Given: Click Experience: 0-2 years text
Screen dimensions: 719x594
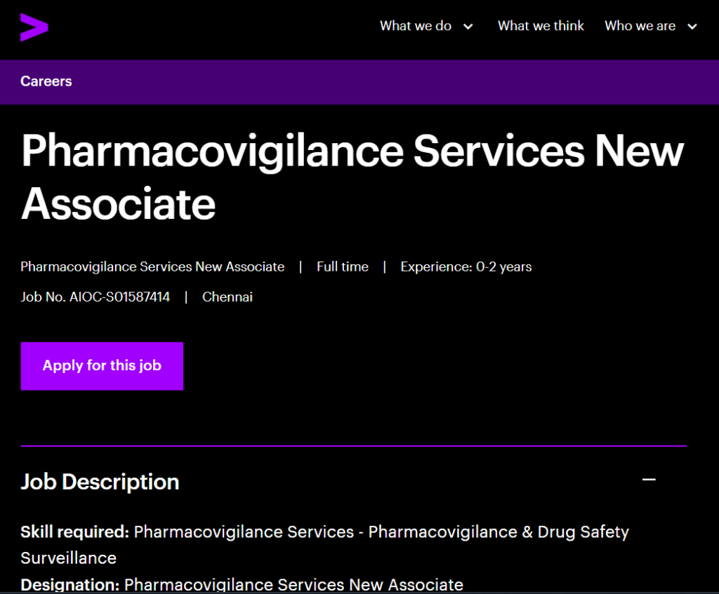Looking at the screenshot, I should click(x=466, y=266).
